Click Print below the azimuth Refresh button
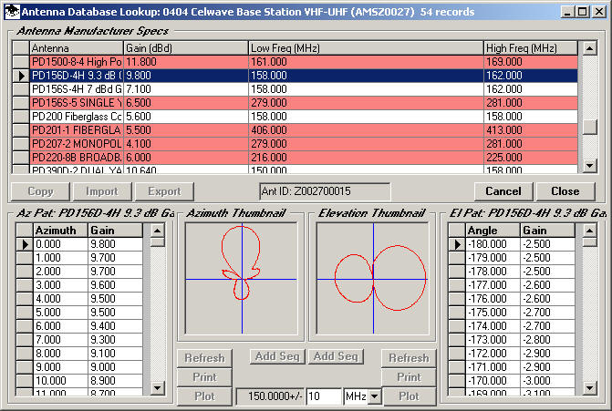The image size is (612, 411). [204, 377]
